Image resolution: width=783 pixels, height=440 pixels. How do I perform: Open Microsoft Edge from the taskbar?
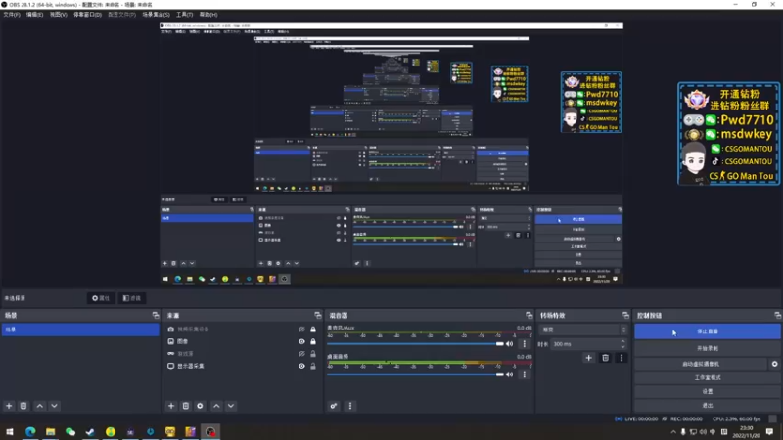30,431
